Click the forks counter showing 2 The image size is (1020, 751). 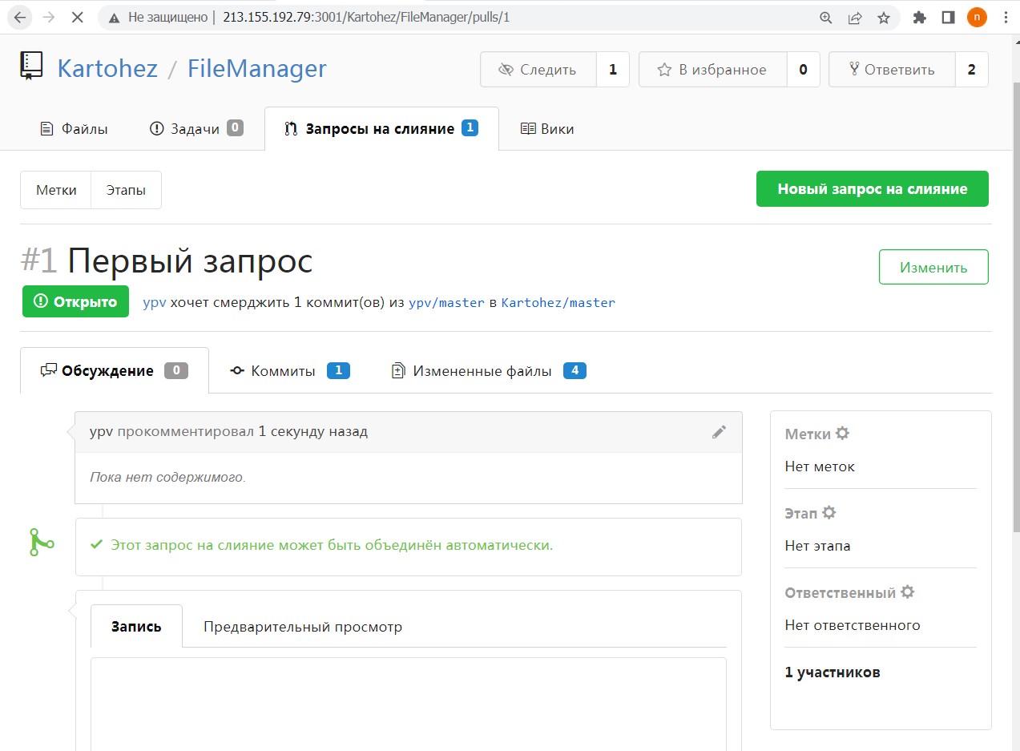pos(972,70)
